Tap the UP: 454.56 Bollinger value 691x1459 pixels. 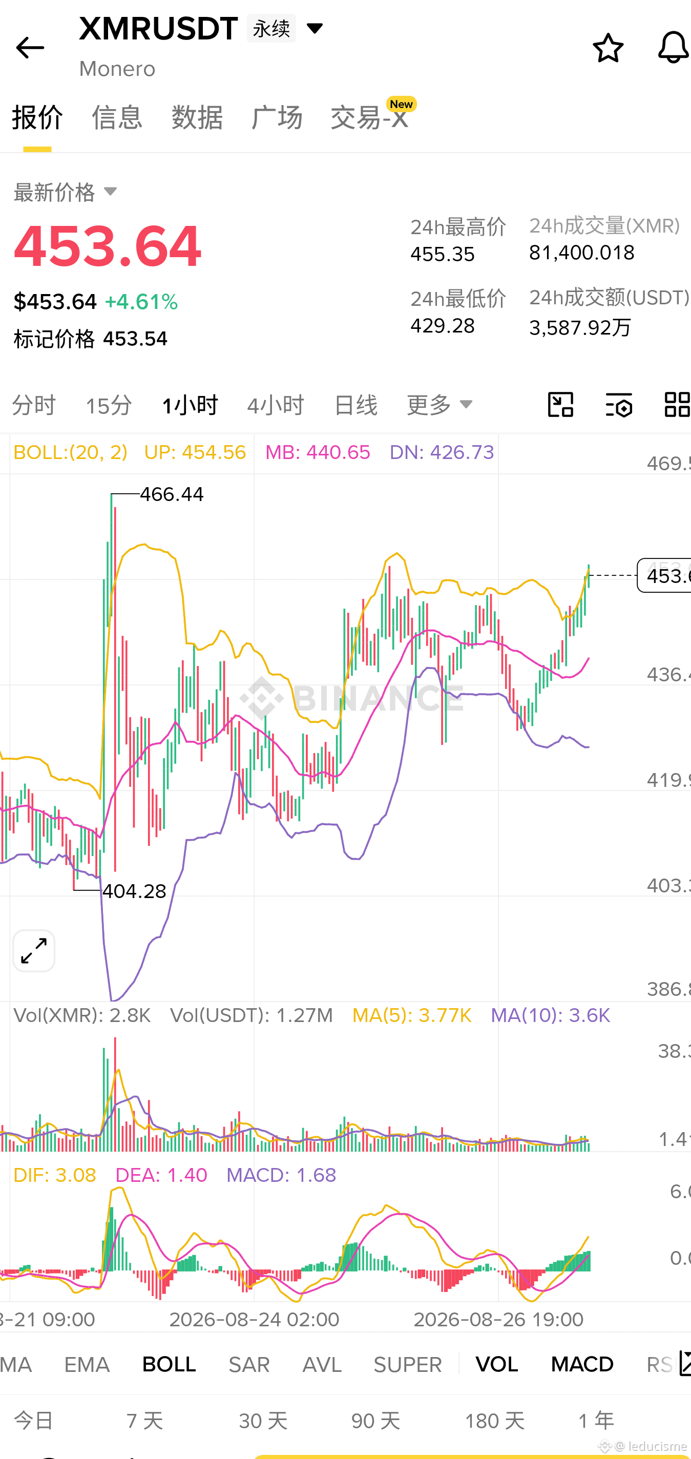tap(195, 452)
